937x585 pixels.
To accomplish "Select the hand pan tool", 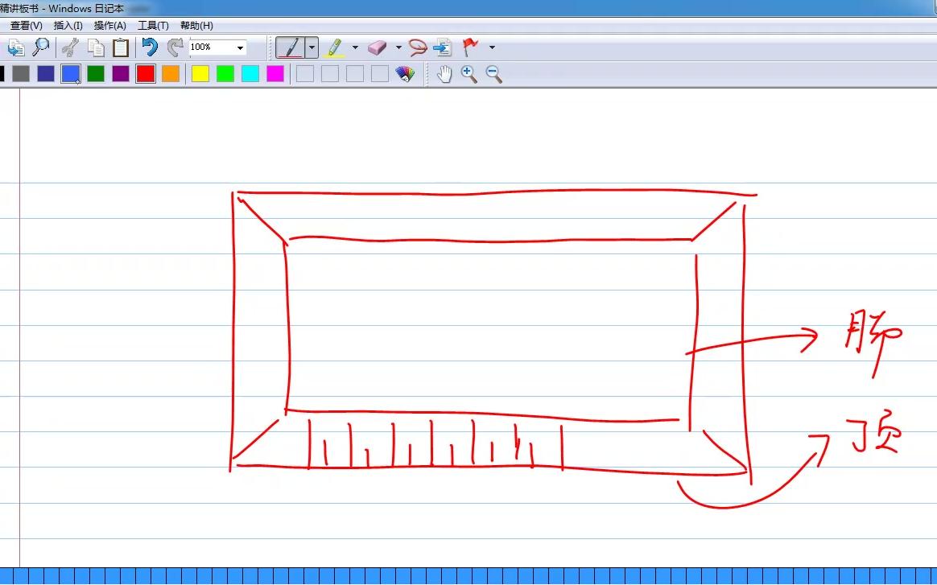I will point(444,73).
